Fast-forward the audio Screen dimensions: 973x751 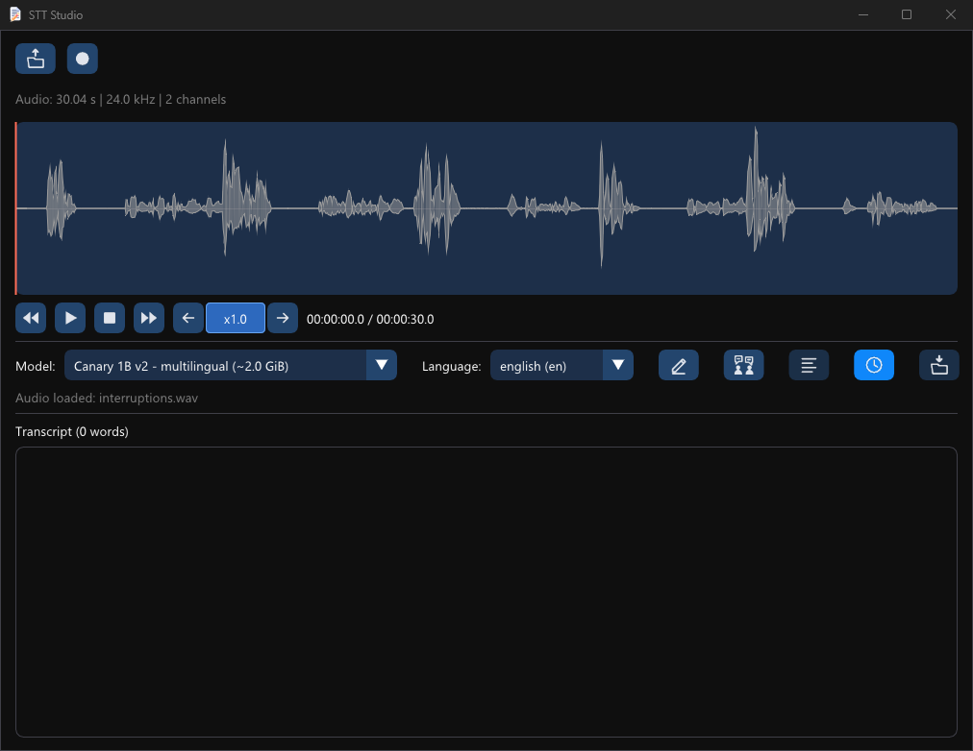coord(149,318)
